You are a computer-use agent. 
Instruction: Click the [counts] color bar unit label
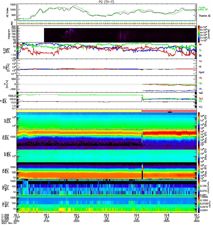pos(209,34)
